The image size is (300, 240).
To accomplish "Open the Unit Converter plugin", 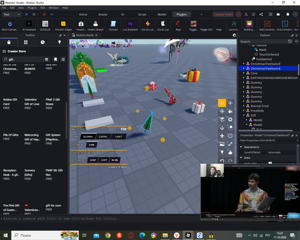I will click(285, 26).
